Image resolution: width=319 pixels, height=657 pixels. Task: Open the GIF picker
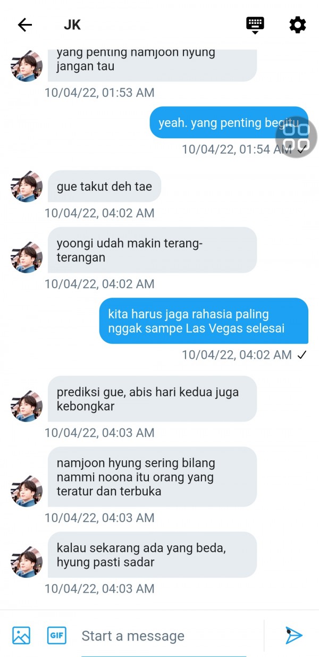(57, 635)
